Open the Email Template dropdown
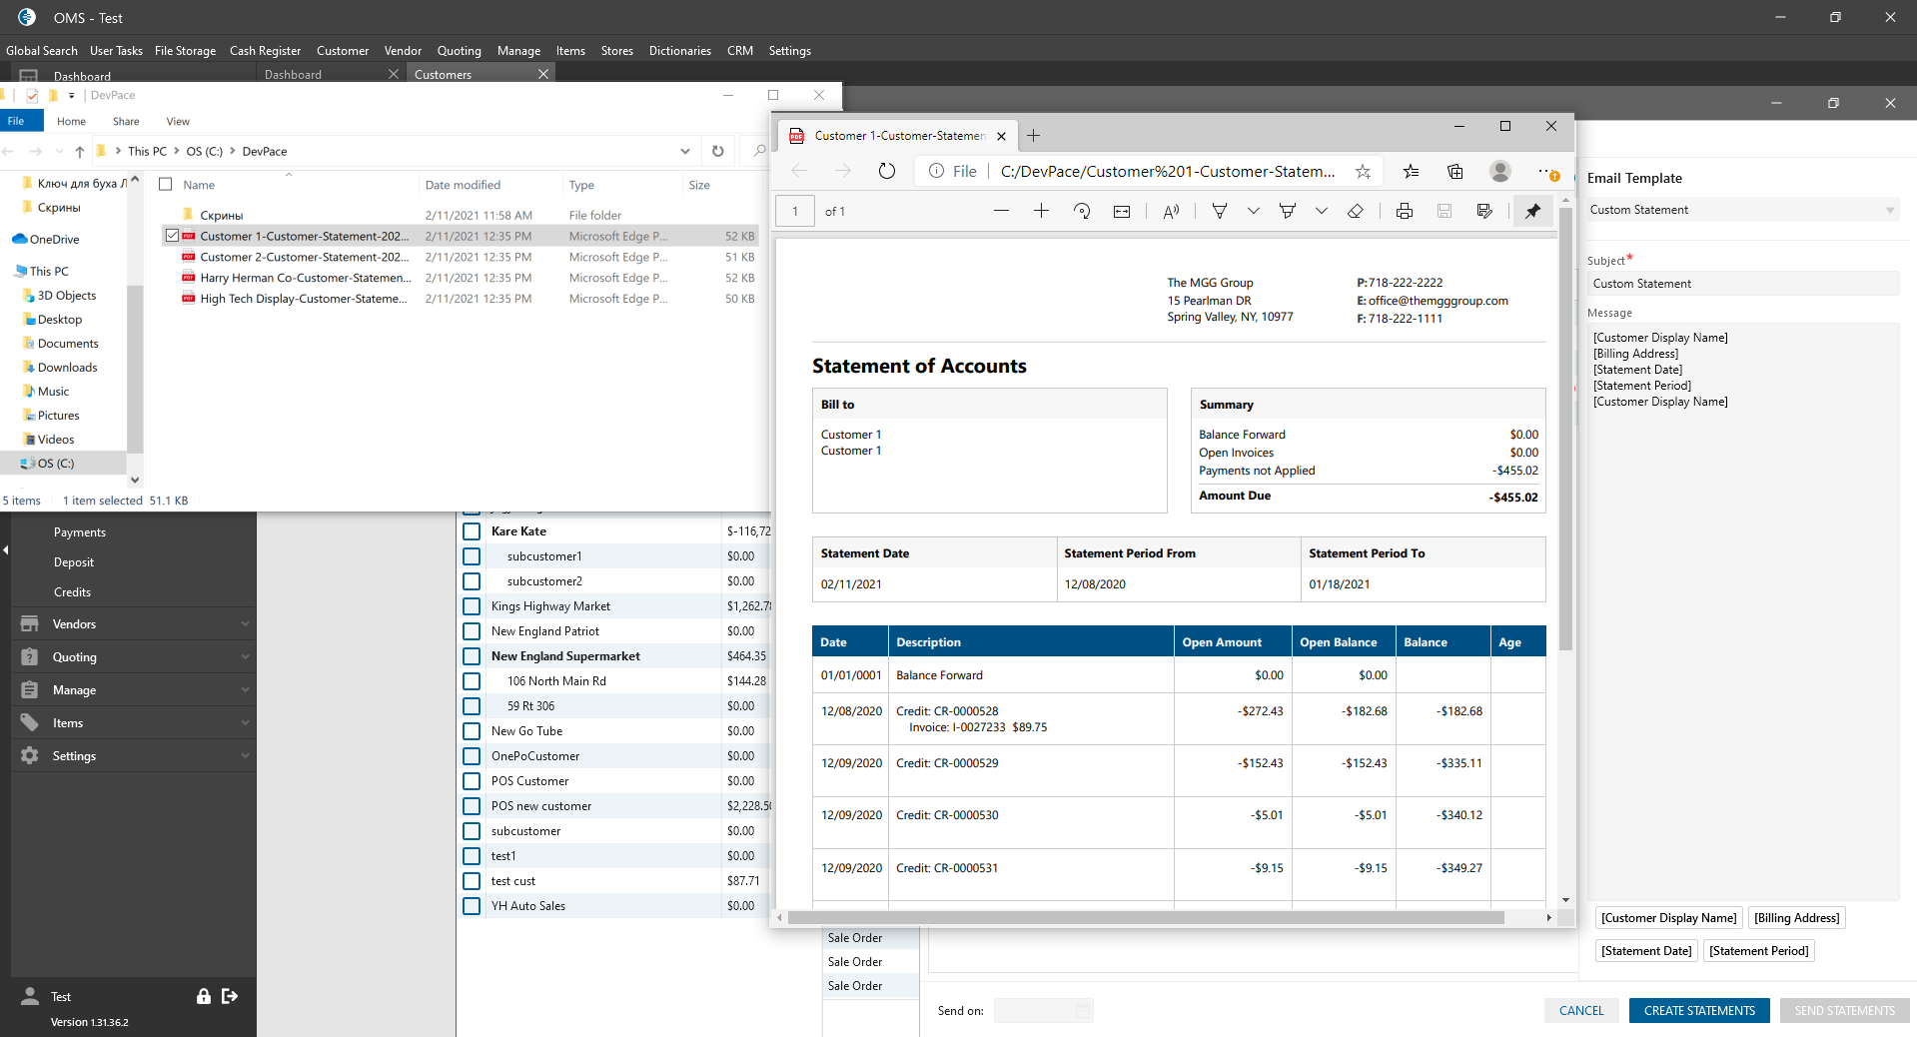Image resolution: width=1917 pixels, height=1037 pixels. 1742,210
